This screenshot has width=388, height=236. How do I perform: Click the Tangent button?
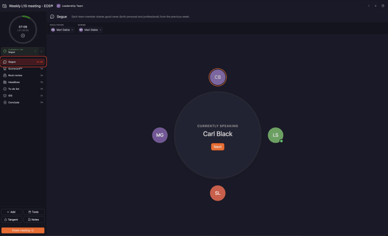pyautogui.click(x=11, y=219)
